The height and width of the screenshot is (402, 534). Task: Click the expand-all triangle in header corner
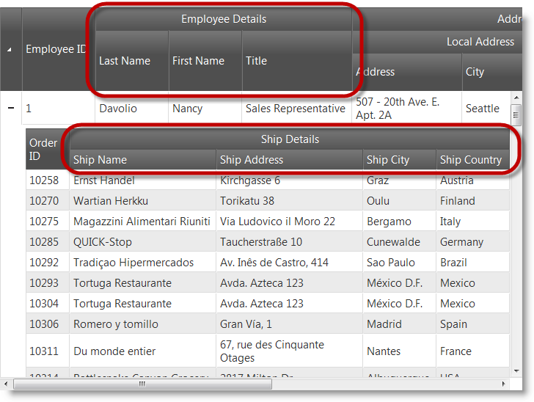(x=10, y=49)
